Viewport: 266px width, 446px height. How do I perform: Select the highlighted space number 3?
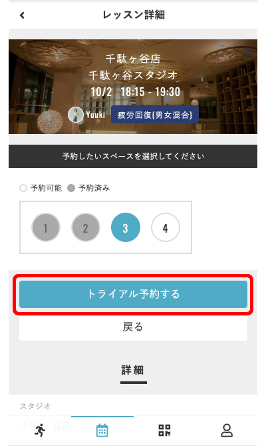[125, 227]
